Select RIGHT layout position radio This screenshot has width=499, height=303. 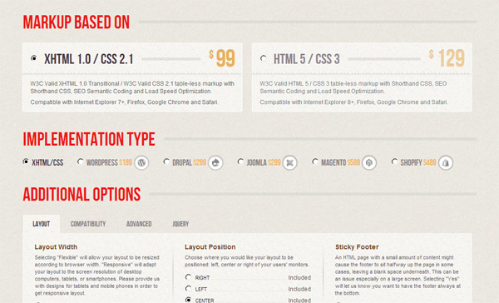tap(189, 277)
